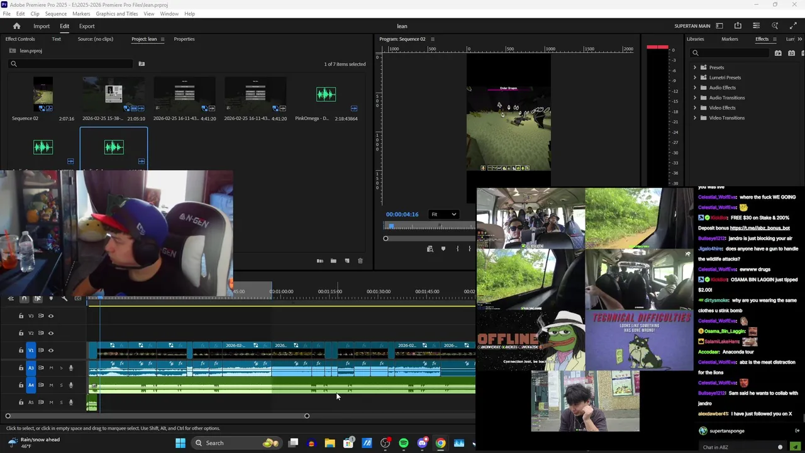Delete selected item with trash icon
This screenshot has height=453, width=805.
360,260
